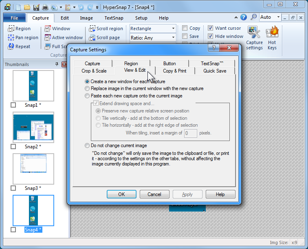Switch to the Crop & Scale tab
308x249 pixels.
[x=94, y=71]
